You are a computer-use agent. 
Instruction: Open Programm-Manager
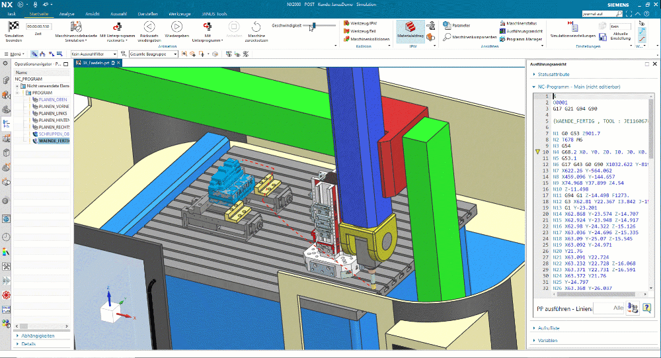(x=521, y=39)
